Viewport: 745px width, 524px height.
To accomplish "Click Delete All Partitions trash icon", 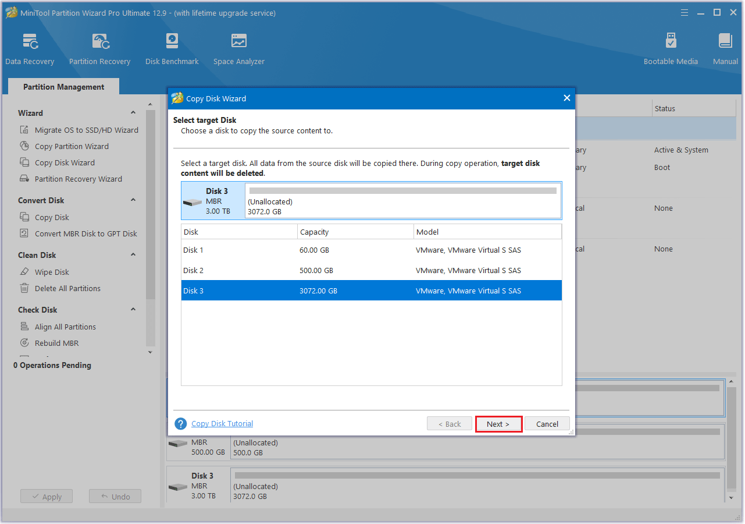I will pyautogui.click(x=24, y=288).
